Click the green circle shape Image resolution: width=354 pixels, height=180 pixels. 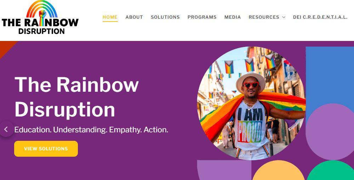(x=330, y=171)
